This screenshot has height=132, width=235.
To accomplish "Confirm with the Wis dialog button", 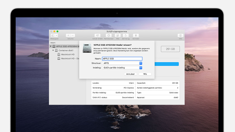I will point(145,74).
